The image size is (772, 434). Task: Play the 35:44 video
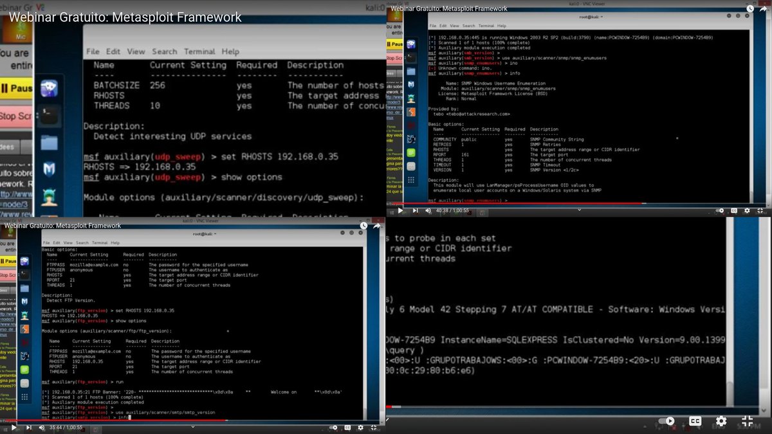14,427
